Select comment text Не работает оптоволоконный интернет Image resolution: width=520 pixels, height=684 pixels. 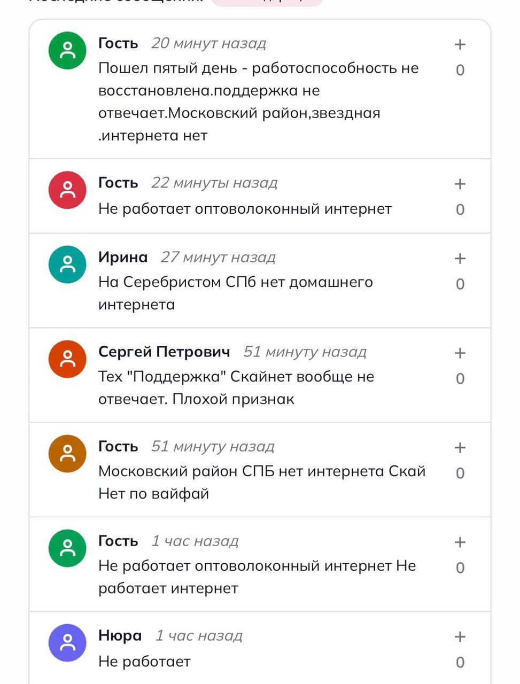coord(245,209)
